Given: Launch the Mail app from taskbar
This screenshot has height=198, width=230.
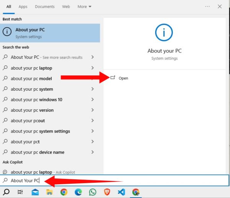Looking at the screenshot, I should 35,192.
